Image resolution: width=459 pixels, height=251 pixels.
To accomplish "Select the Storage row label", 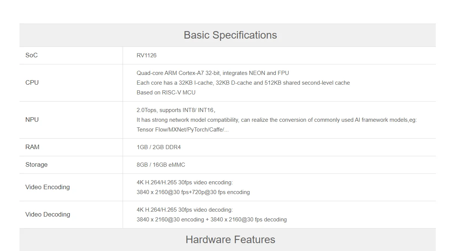I will tap(36, 165).
